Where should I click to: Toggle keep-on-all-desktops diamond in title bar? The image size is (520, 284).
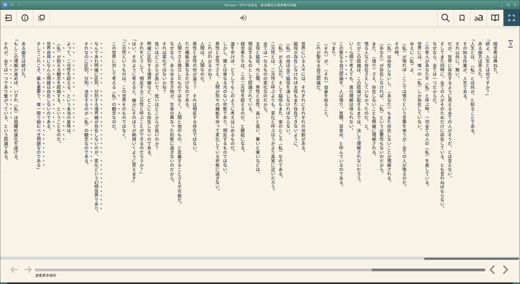coord(12,5)
